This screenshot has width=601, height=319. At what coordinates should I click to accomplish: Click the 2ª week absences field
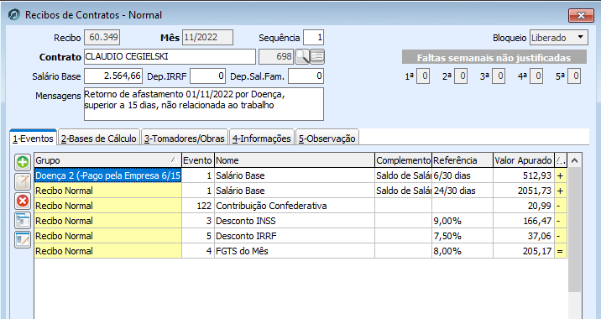tap(461, 76)
